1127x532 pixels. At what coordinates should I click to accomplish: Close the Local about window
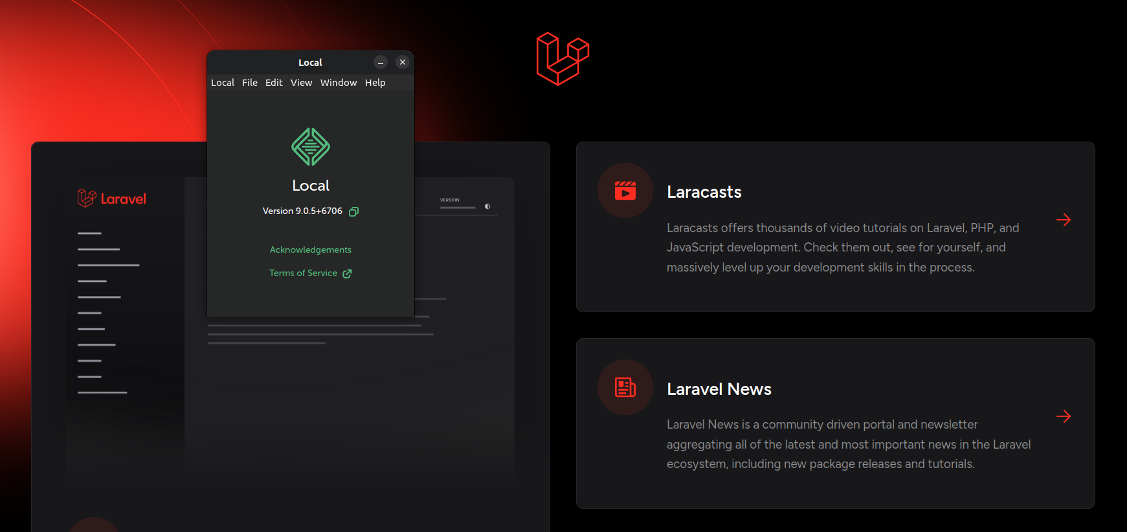point(403,62)
